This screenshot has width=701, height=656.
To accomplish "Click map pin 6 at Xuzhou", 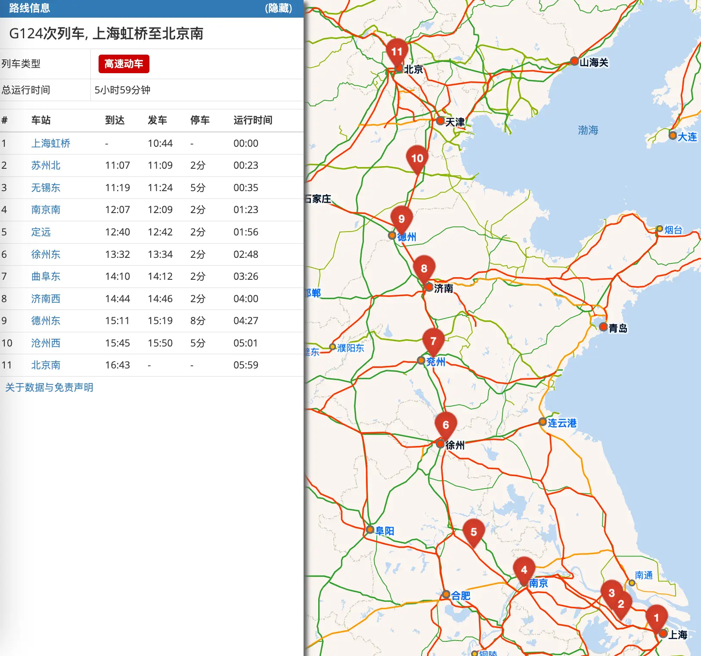I will [446, 425].
